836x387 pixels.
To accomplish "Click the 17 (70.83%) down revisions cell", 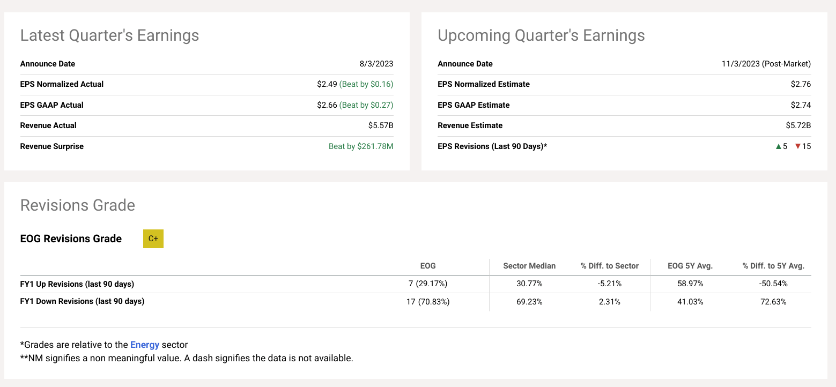I will 428,302.
